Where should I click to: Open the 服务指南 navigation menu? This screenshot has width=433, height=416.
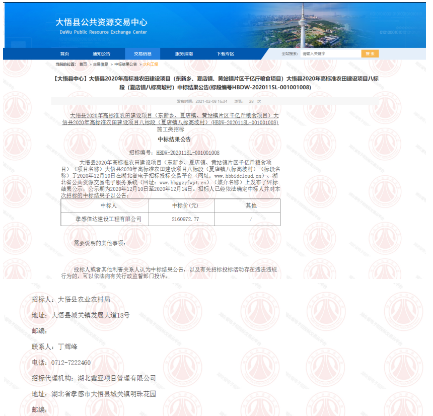pyautogui.click(x=184, y=54)
